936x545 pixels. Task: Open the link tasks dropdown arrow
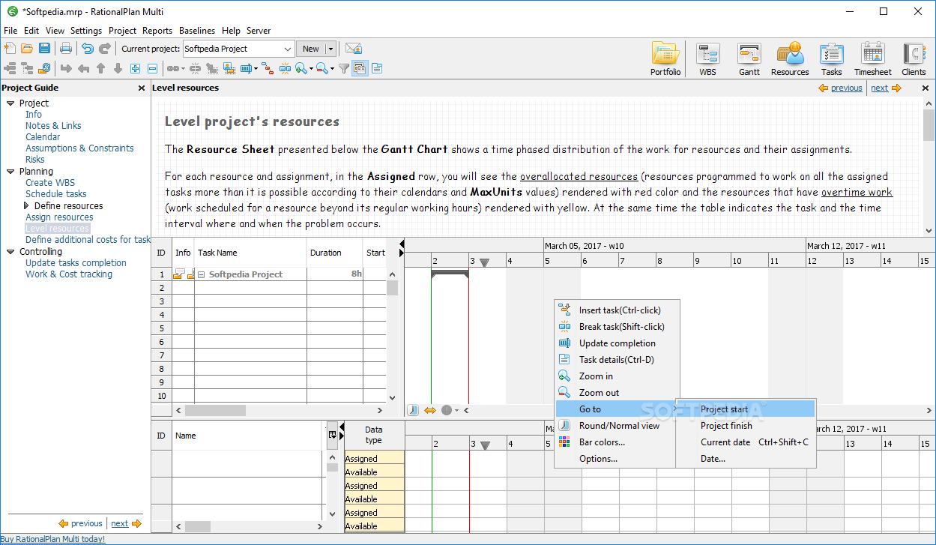[183, 68]
